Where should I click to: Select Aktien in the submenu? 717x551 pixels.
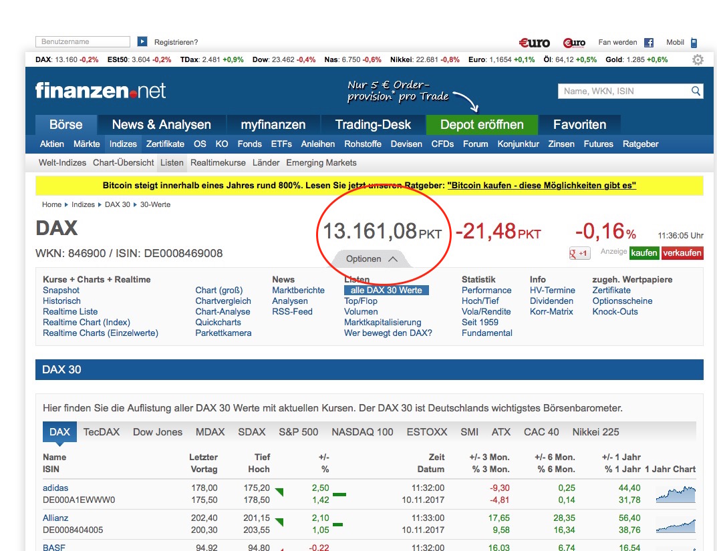(x=52, y=144)
